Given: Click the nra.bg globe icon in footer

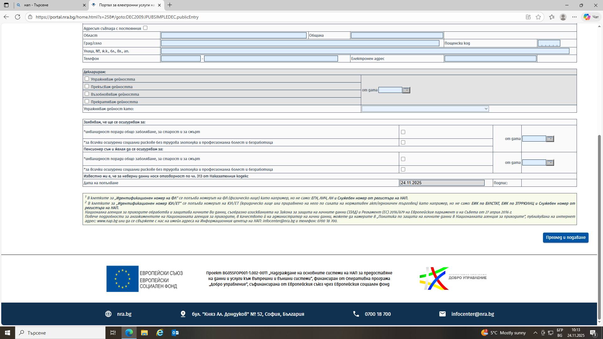Looking at the screenshot, I should (108, 314).
